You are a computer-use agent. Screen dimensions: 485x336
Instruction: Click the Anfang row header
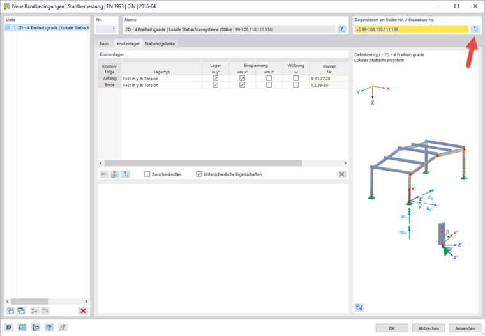pyautogui.click(x=110, y=79)
